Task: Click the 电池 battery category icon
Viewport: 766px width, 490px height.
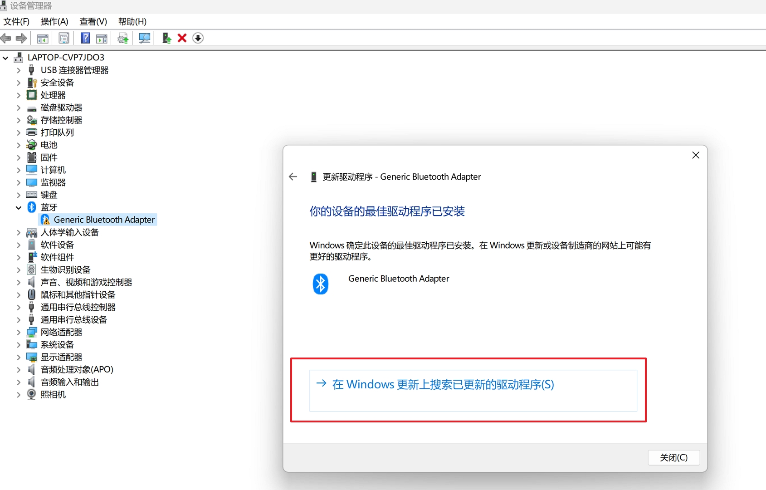Action: click(x=31, y=145)
